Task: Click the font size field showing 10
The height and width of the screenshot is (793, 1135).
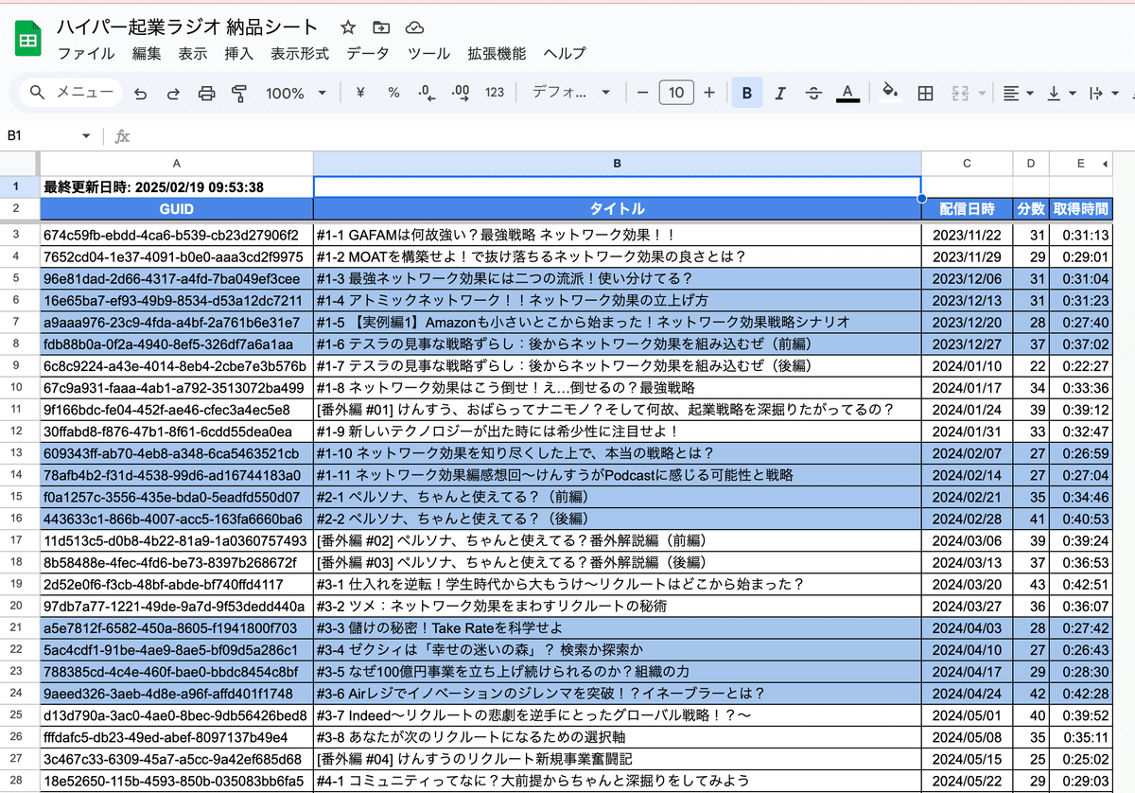Action: [675, 93]
